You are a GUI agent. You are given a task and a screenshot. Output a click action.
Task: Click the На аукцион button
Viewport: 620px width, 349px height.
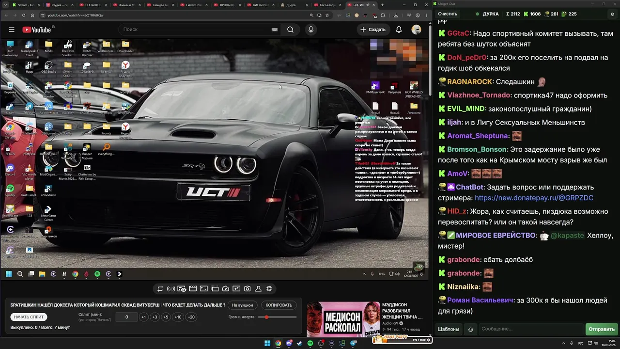pyautogui.click(x=242, y=305)
